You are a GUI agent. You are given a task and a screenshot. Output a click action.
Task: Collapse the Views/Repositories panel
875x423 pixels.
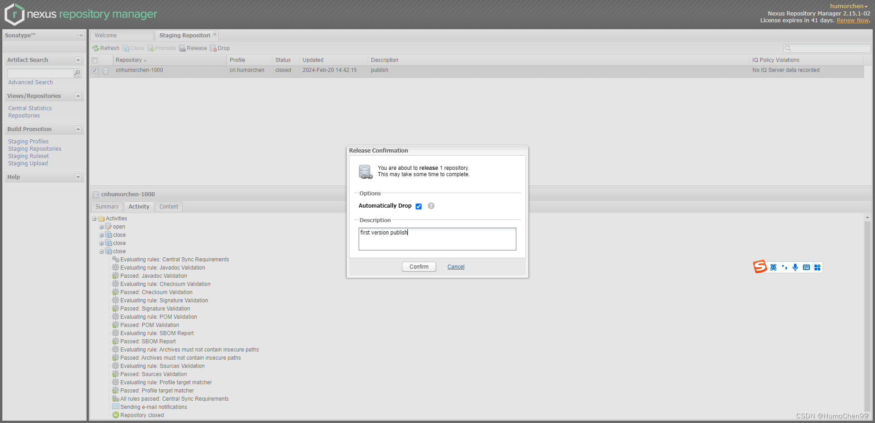coord(78,96)
